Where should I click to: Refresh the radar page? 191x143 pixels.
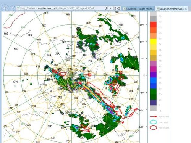point(119,8)
